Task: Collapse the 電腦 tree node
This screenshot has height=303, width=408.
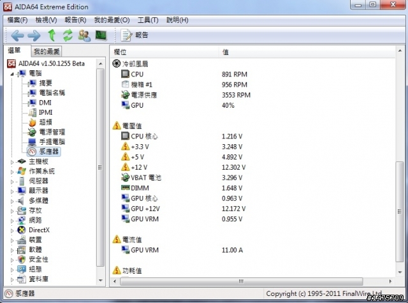Action: pyautogui.click(x=12, y=74)
